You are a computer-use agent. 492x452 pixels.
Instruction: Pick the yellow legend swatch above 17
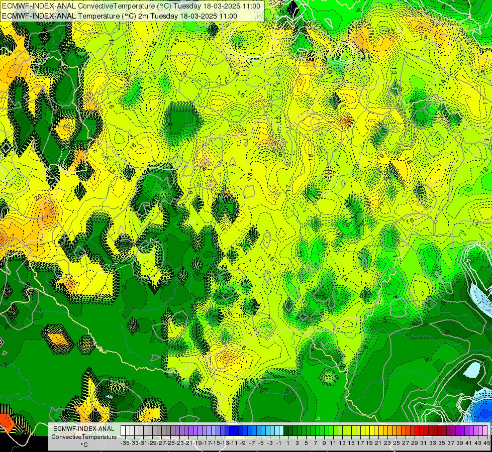pos(358,431)
